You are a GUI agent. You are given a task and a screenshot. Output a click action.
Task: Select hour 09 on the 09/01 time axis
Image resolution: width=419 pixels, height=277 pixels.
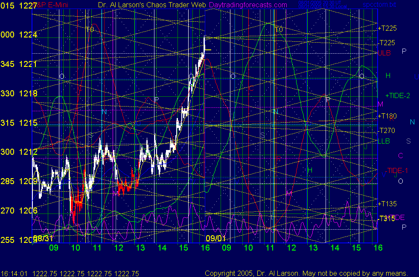tap(227, 248)
